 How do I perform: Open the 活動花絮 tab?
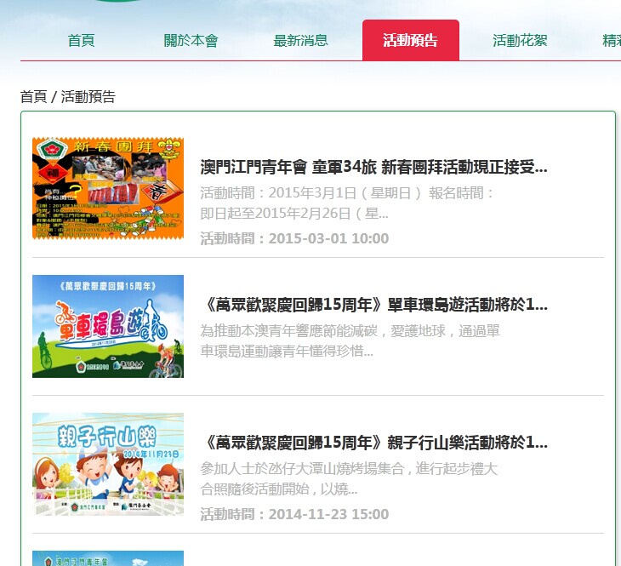pyautogui.click(x=520, y=40)
